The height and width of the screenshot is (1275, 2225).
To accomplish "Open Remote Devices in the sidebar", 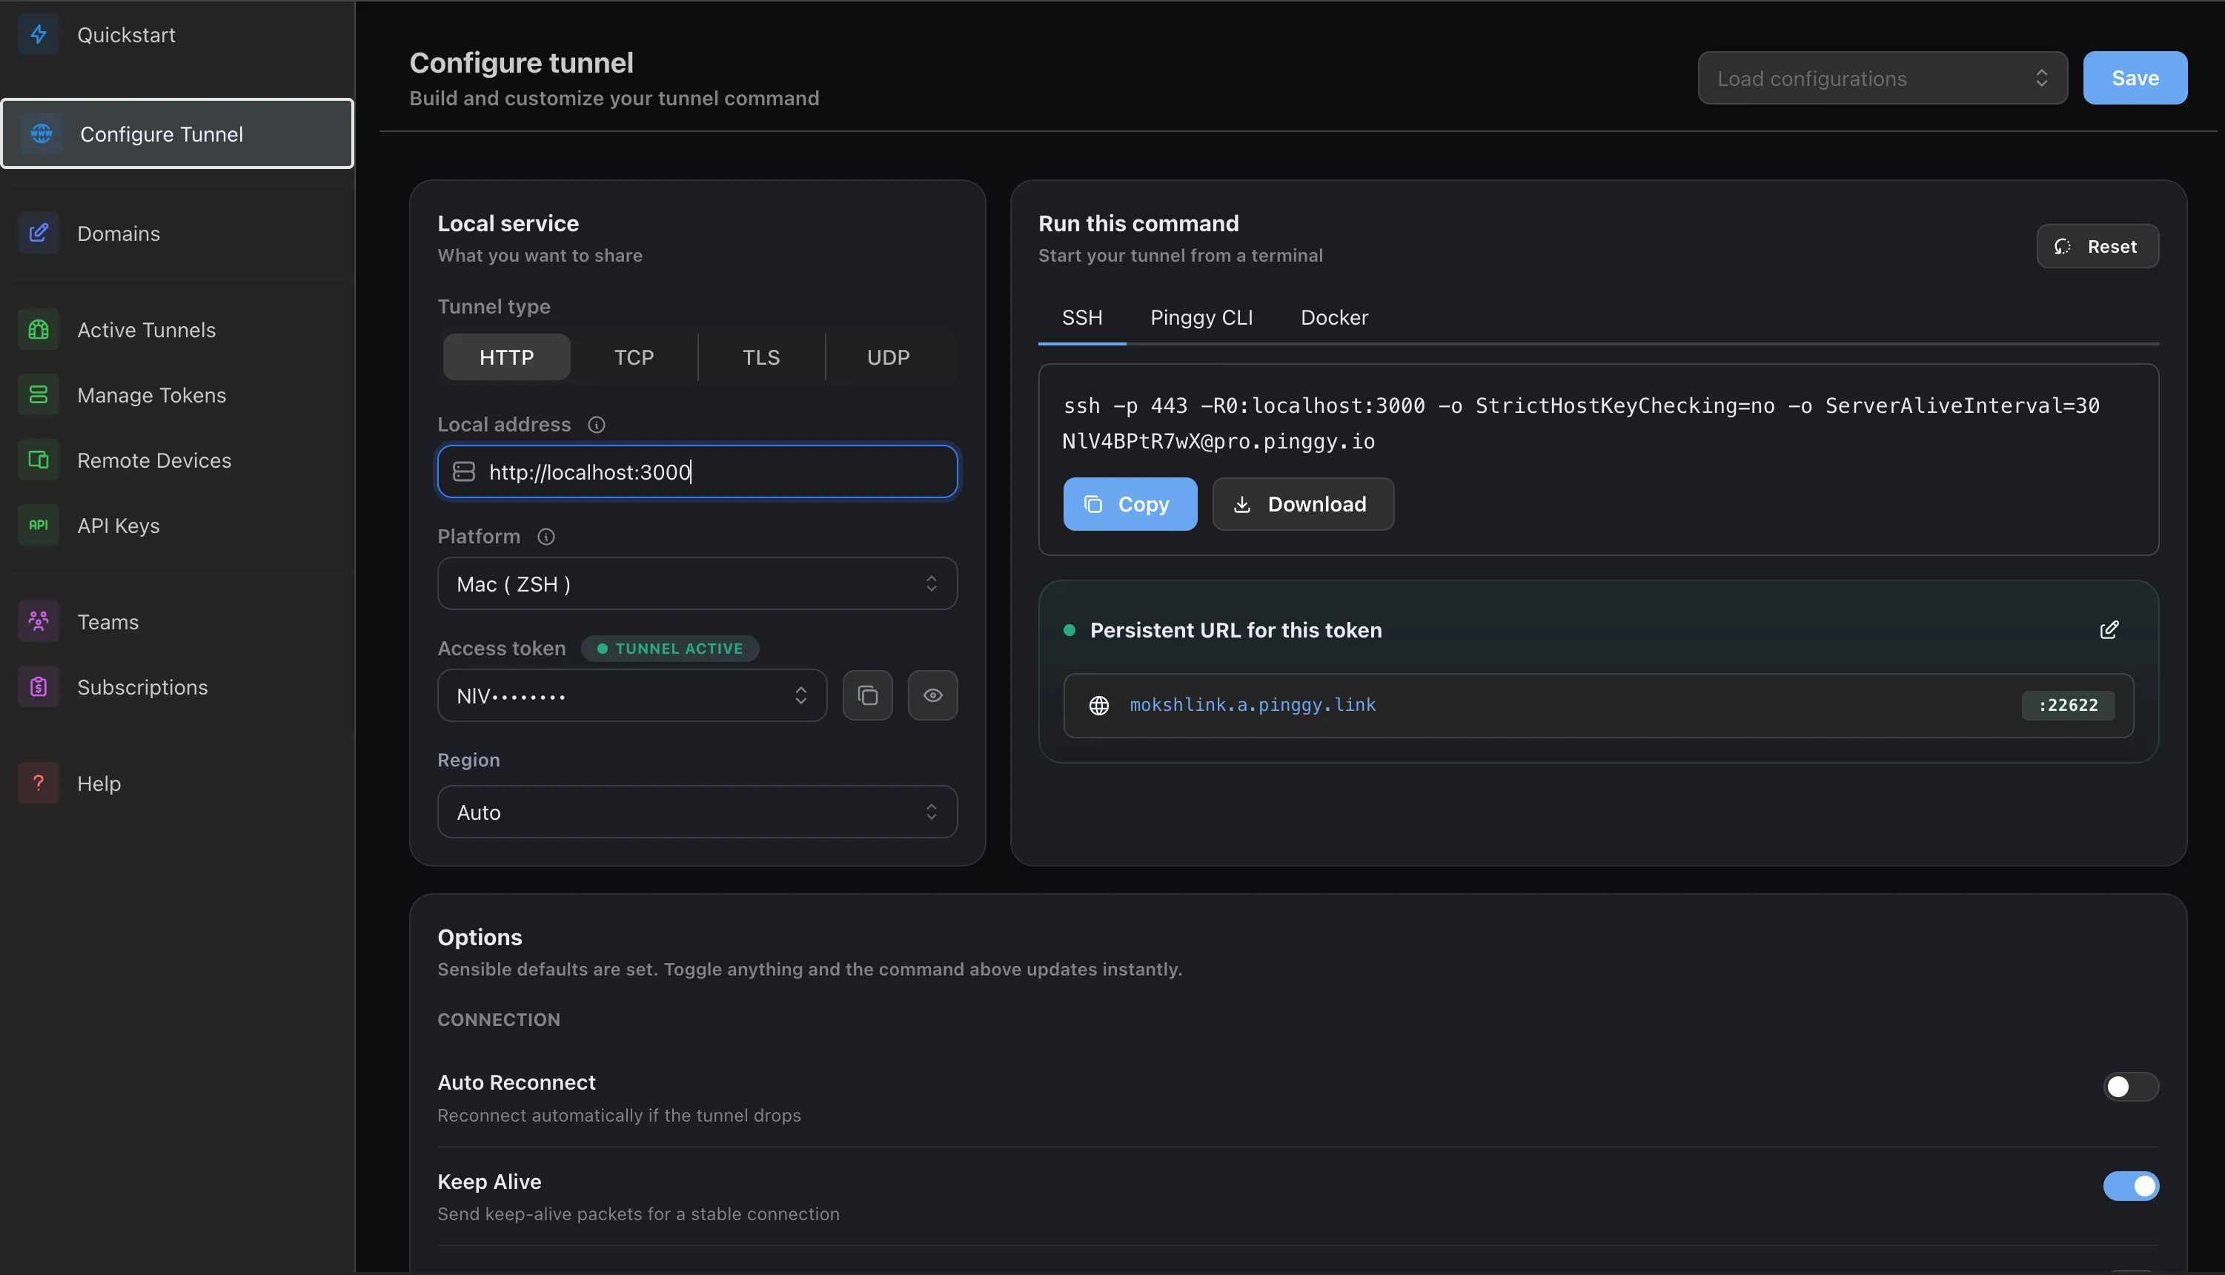I will (x=178, y=460).
